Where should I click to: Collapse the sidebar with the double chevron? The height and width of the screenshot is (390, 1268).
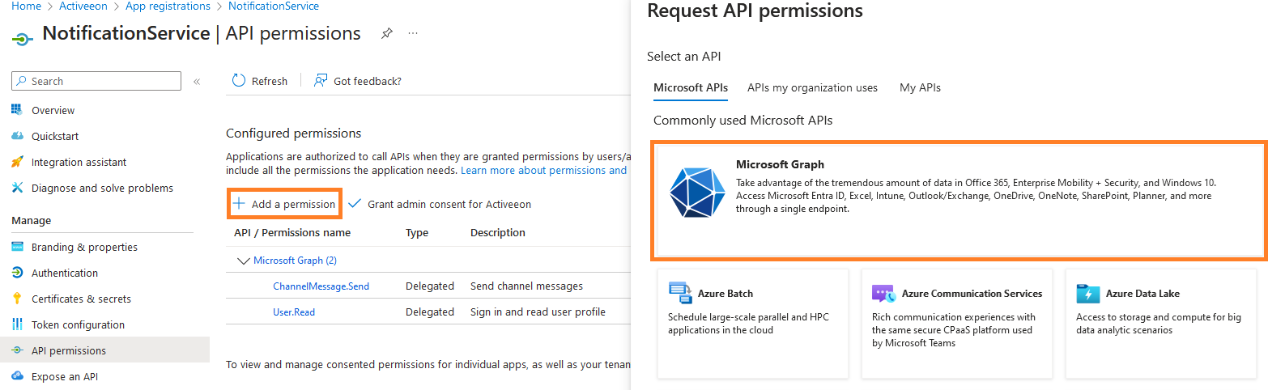pos(196,82)
